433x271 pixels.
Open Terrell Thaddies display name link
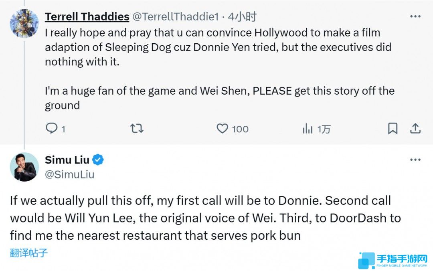(x=87, y=17)
